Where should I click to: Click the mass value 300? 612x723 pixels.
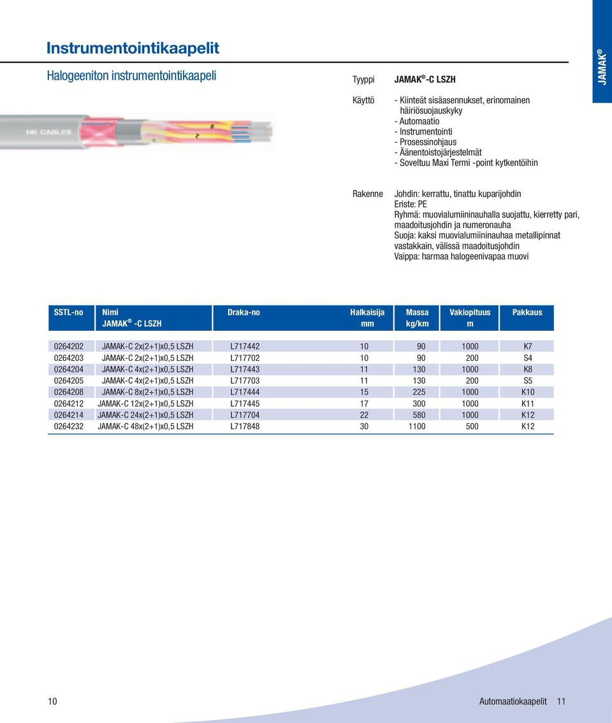click(419, 404)
